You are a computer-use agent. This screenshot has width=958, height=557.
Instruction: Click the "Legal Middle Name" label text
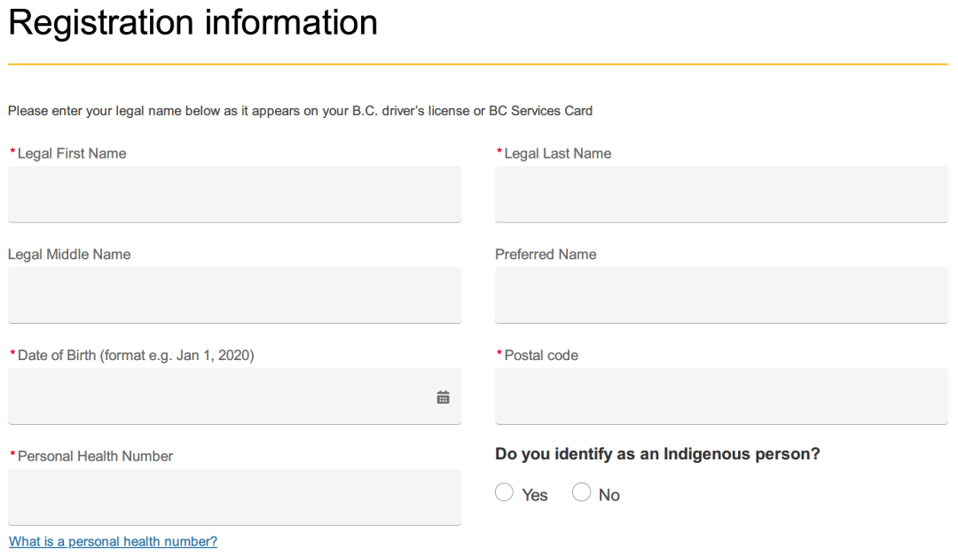[69, 255]
